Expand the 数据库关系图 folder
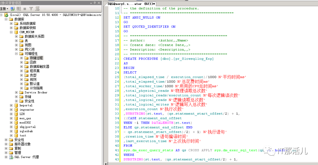 [x=16, y=37]
